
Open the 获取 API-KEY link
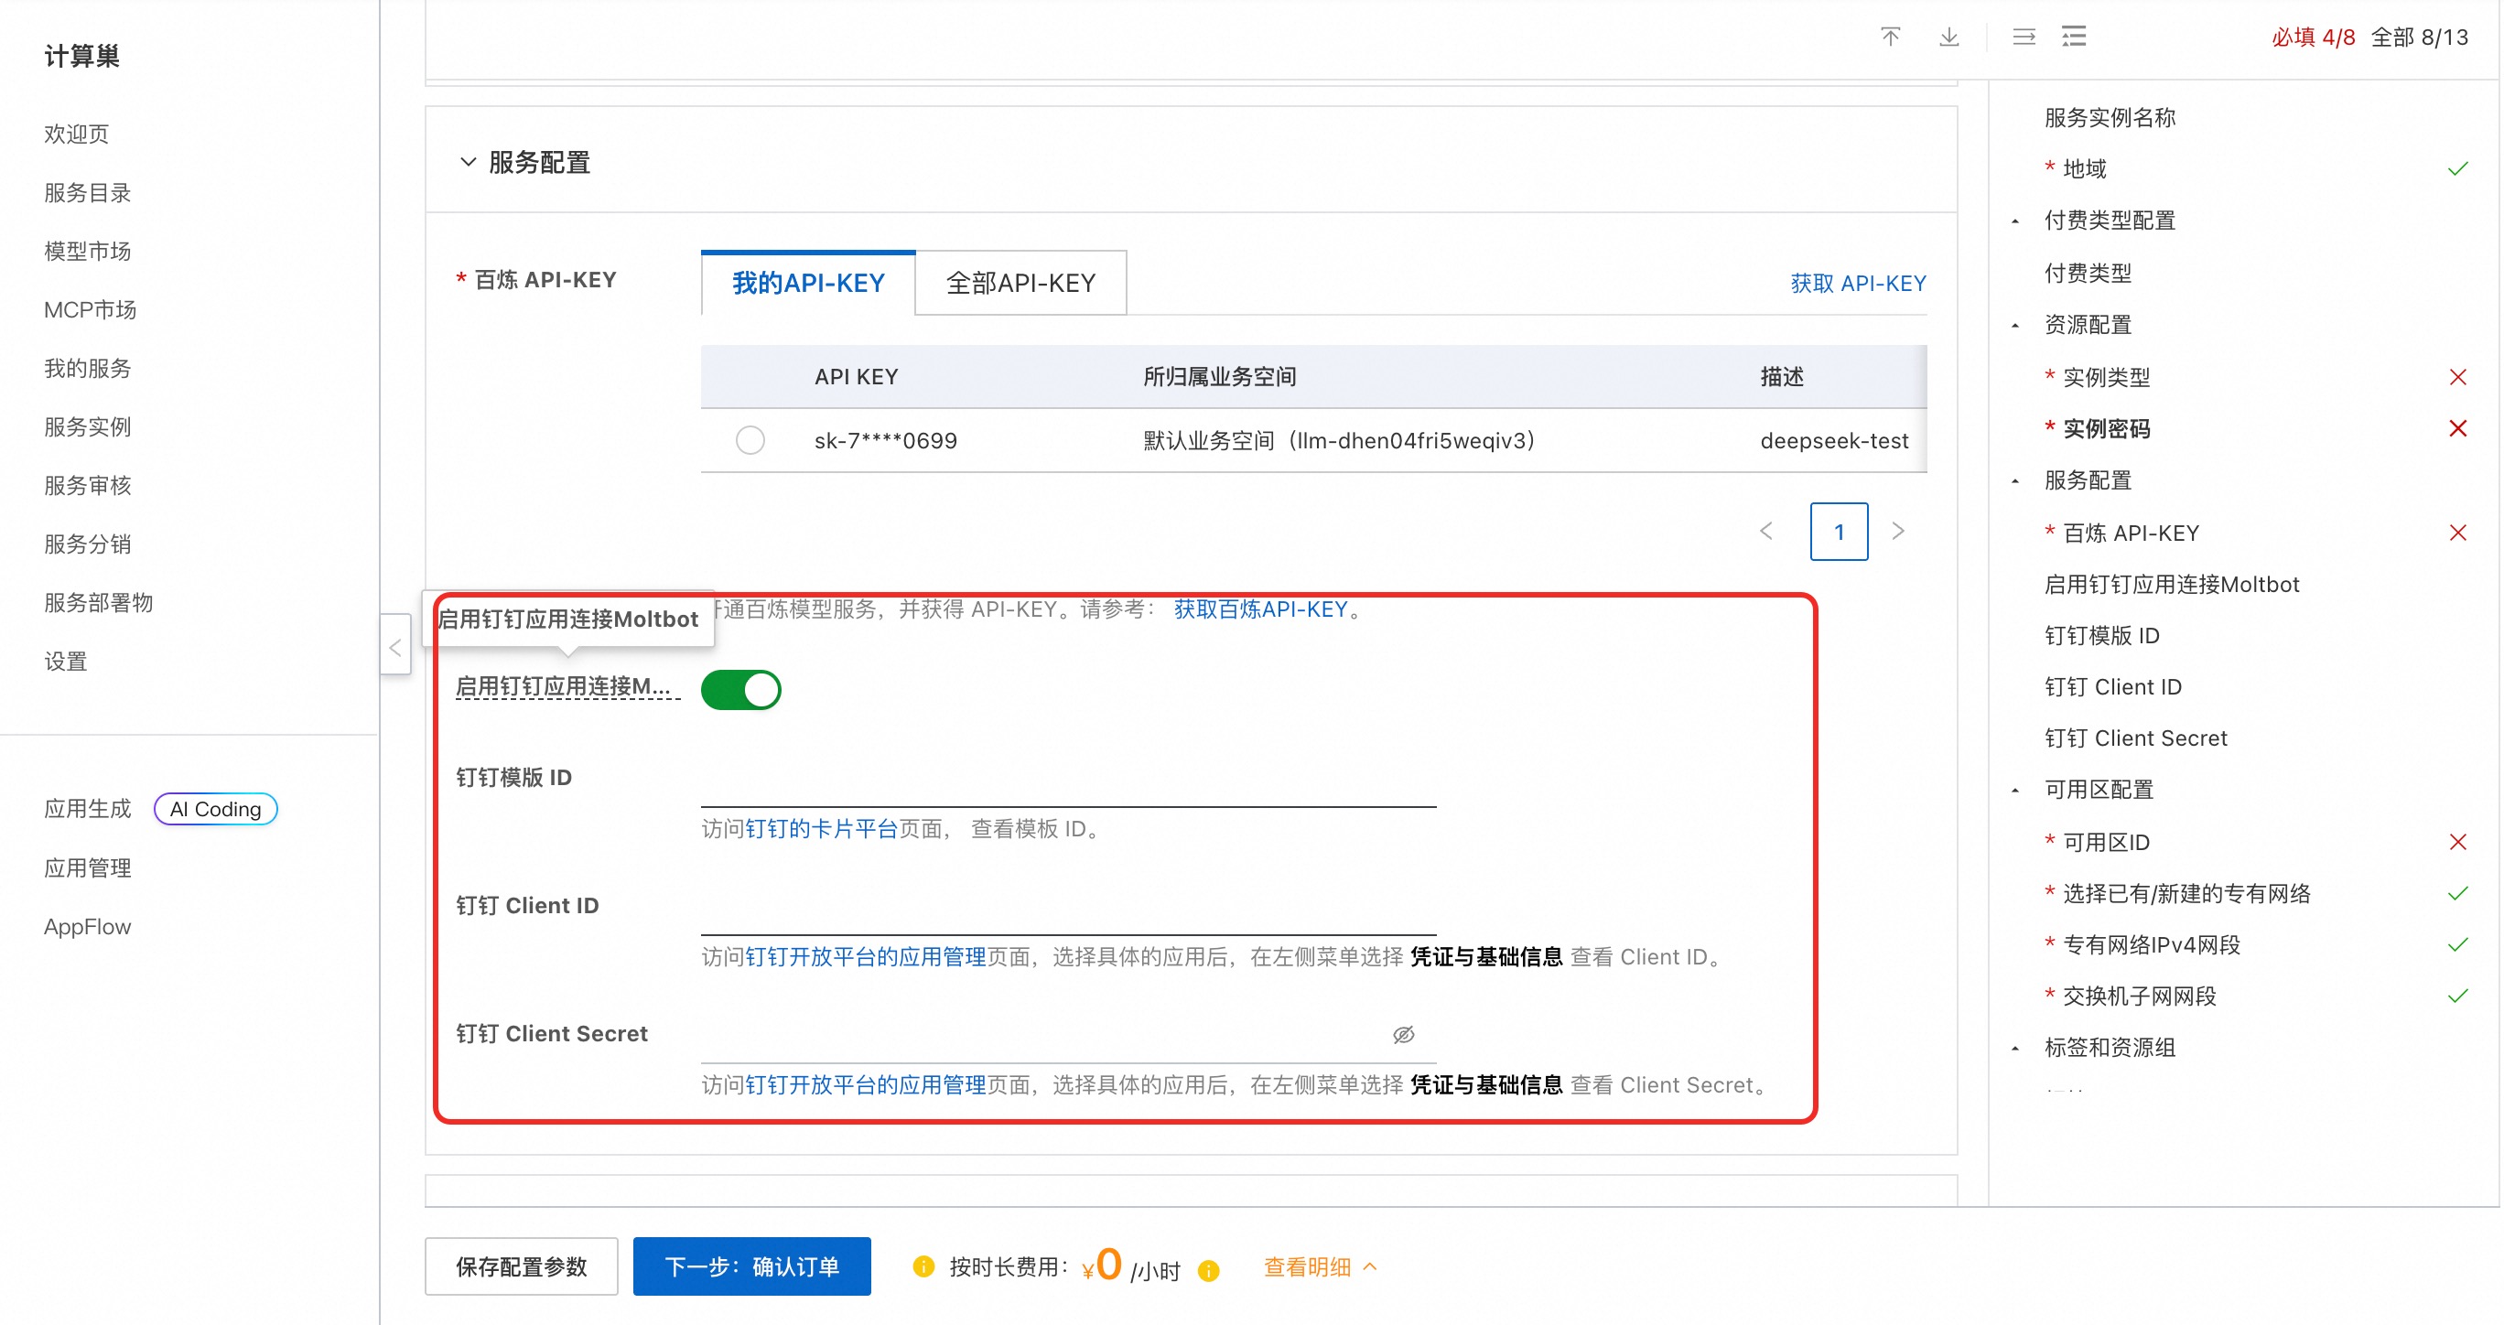(1858, 283)
